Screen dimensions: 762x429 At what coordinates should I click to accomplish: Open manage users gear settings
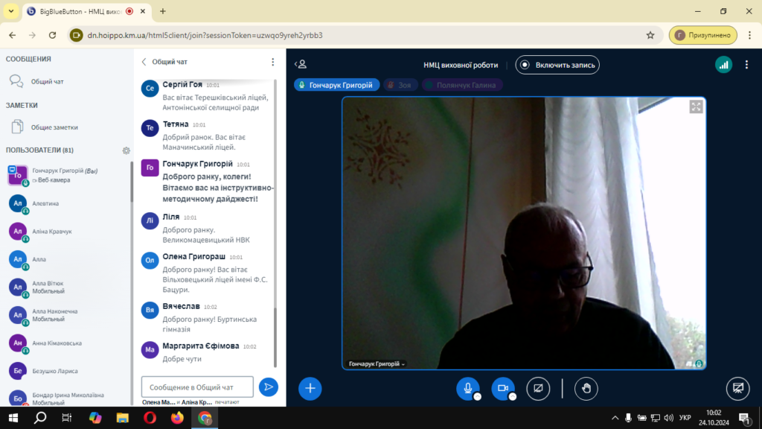coord(127,150)
